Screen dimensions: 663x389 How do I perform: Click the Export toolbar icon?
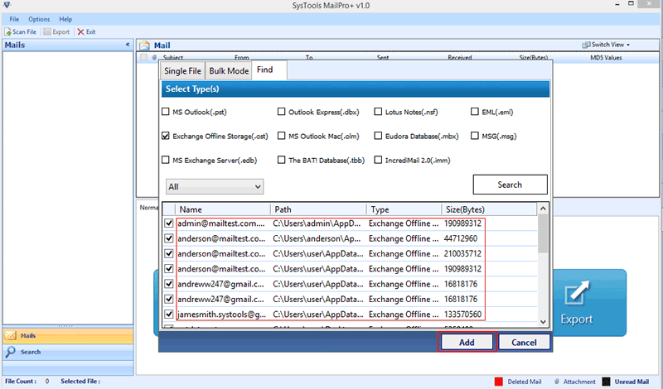point(47,31)
